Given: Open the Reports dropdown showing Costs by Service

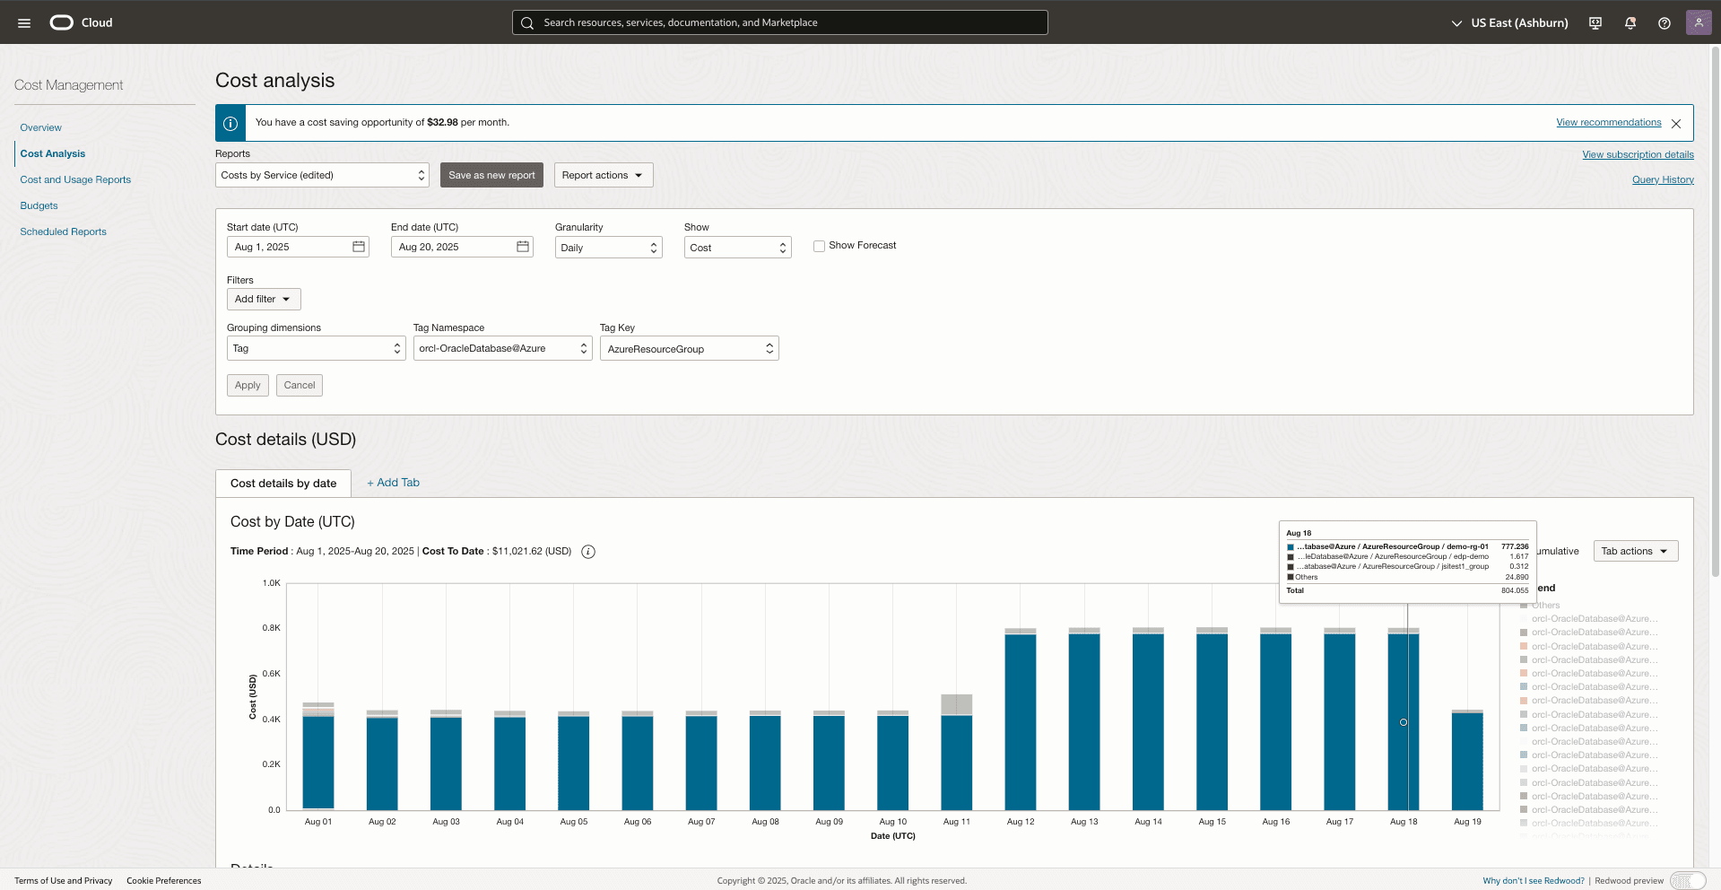Looking at the screenshot, I should (x=323, y=175).
